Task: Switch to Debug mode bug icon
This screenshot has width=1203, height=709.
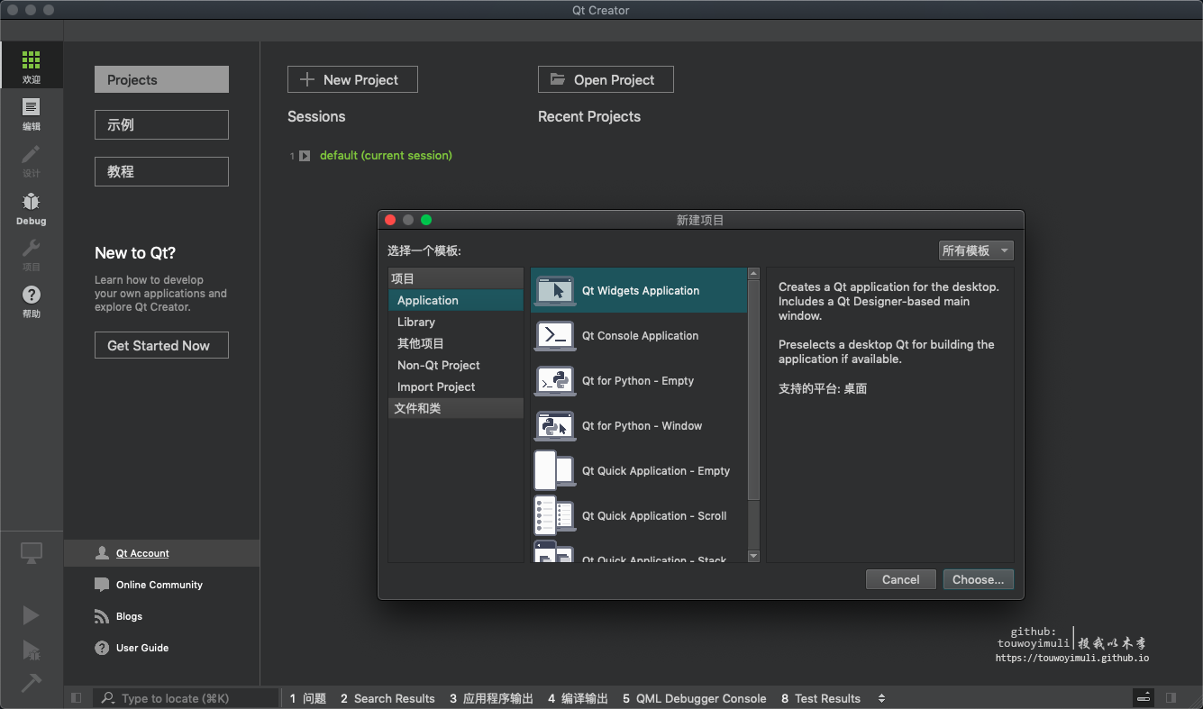Action: click(x=32, y=202)
